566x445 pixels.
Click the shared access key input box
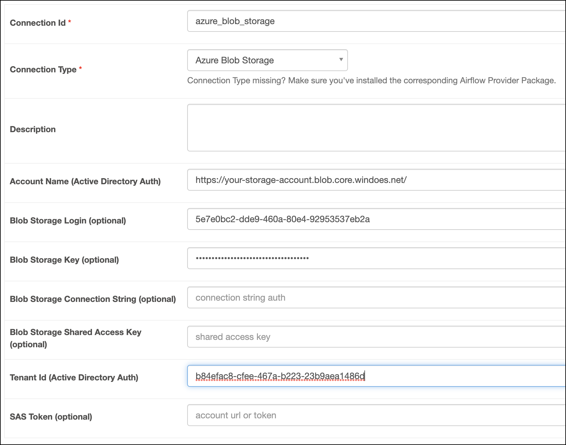point(322,337)
